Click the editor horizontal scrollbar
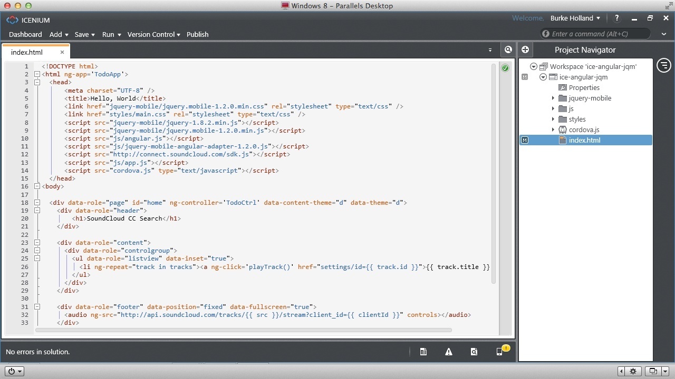The width and height of the screenshot is (675, 379). 244,330
